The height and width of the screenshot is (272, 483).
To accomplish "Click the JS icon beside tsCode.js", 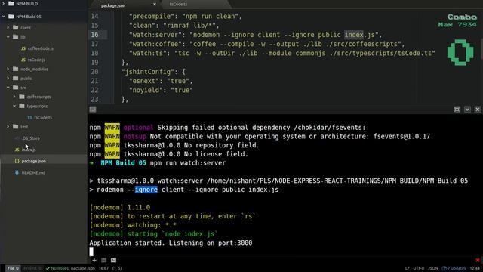I will coord(23,60).
